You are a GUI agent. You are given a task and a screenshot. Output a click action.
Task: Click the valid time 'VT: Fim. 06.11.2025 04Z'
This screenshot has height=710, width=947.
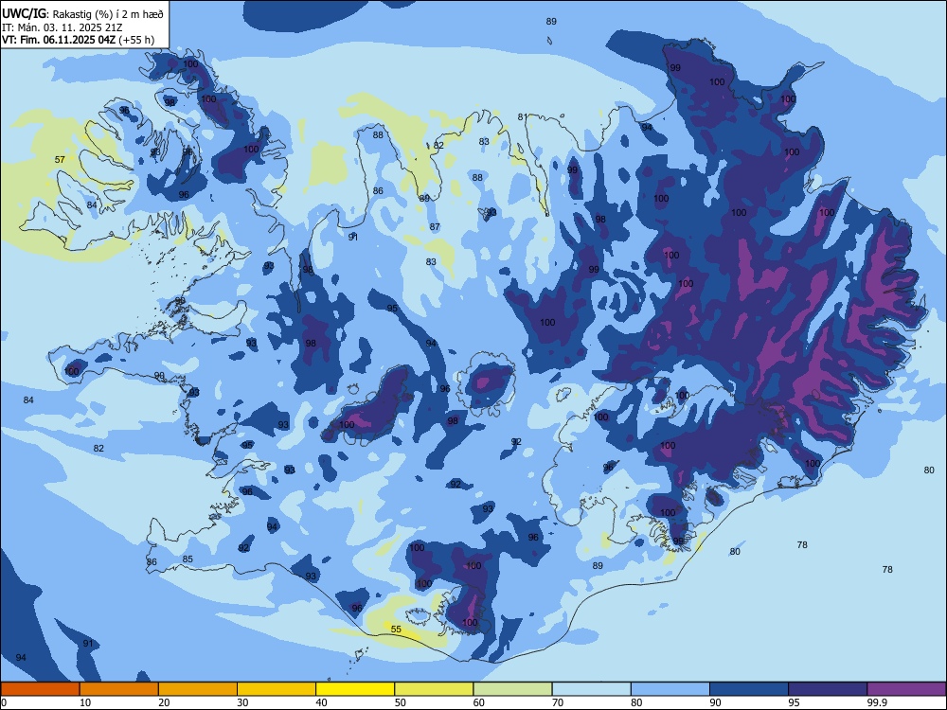click(59, 40)
